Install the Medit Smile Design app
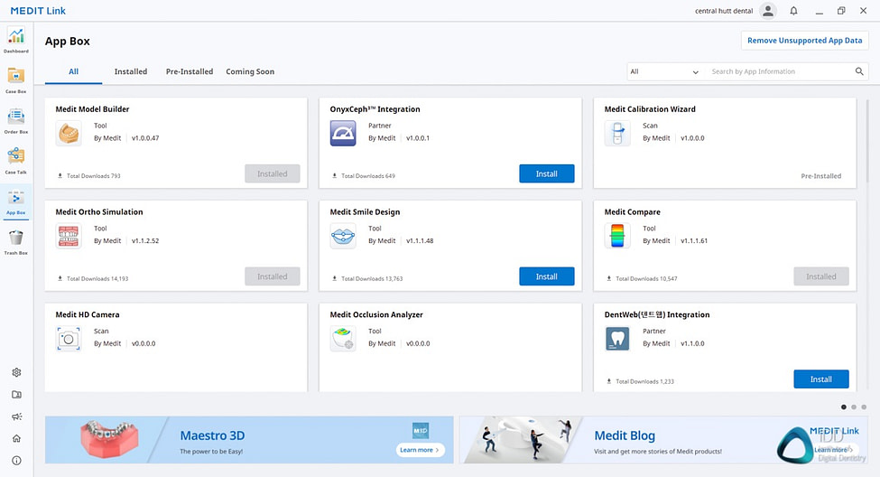The image size is (880, 477). point(546,276)
